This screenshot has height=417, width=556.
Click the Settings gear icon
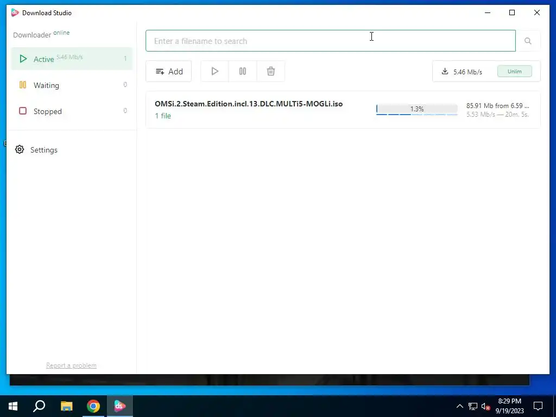coord(20,150)
